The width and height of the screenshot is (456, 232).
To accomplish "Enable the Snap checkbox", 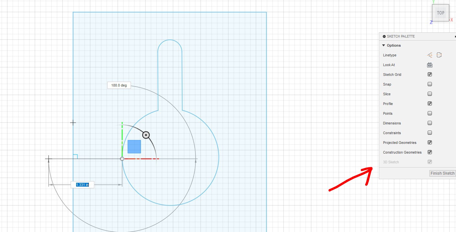I will tap(430, 84).
